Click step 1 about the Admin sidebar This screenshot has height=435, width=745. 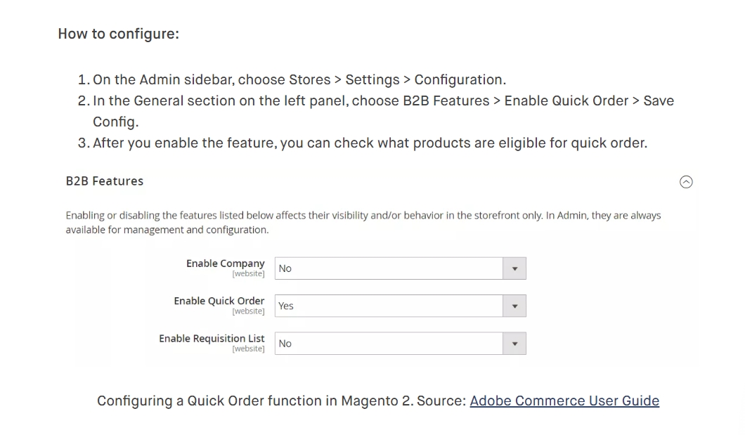point(299,79)
